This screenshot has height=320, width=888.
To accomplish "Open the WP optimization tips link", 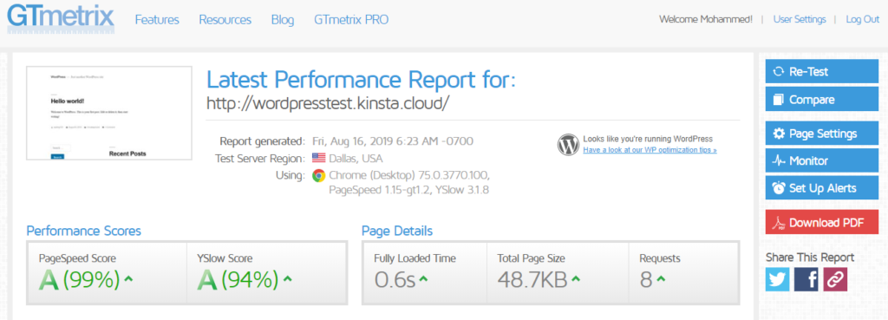I will tap(650, 150).
